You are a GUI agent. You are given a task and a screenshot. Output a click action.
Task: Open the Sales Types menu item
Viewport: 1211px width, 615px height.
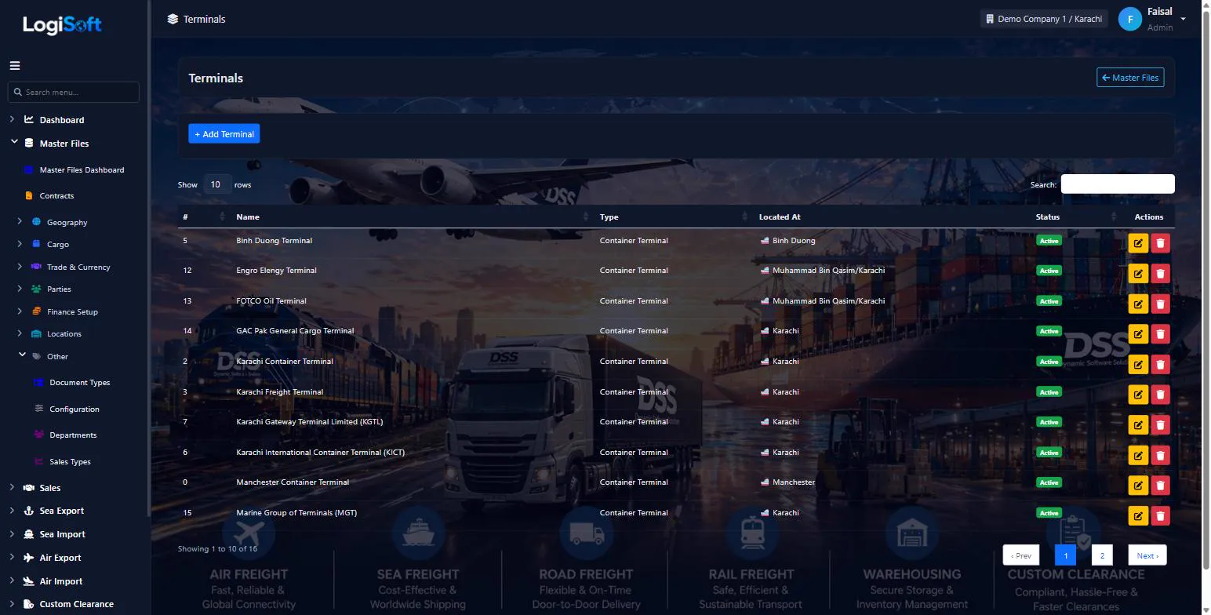coord(70,461)
